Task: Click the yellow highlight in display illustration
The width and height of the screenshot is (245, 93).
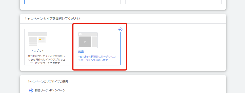Action: (40, 40)
